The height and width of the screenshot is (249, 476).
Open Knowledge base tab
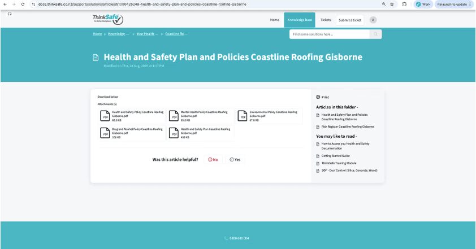(299, 20)
